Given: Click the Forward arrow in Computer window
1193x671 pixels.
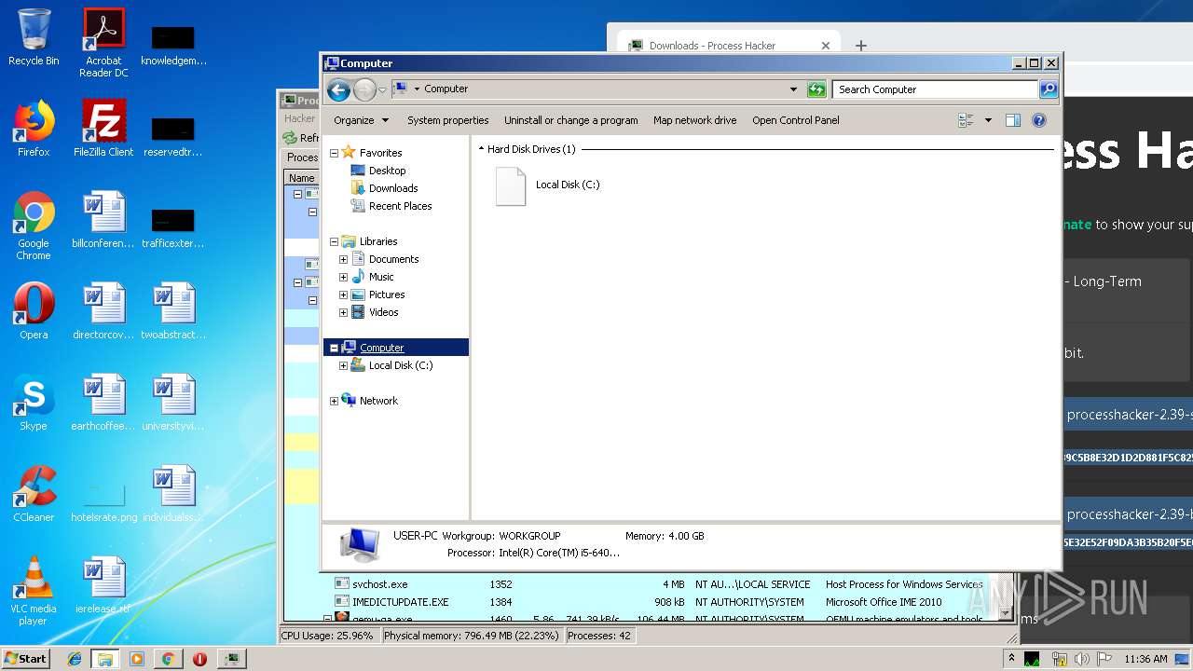Looking at the screenshot, I should [364, 89].
